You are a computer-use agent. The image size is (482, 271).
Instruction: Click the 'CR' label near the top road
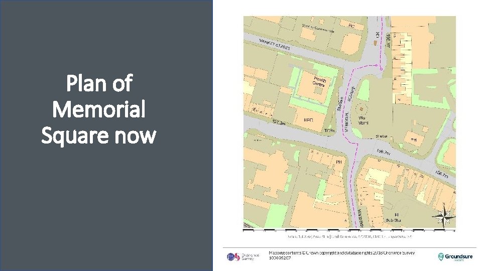(x=378, y=35)
